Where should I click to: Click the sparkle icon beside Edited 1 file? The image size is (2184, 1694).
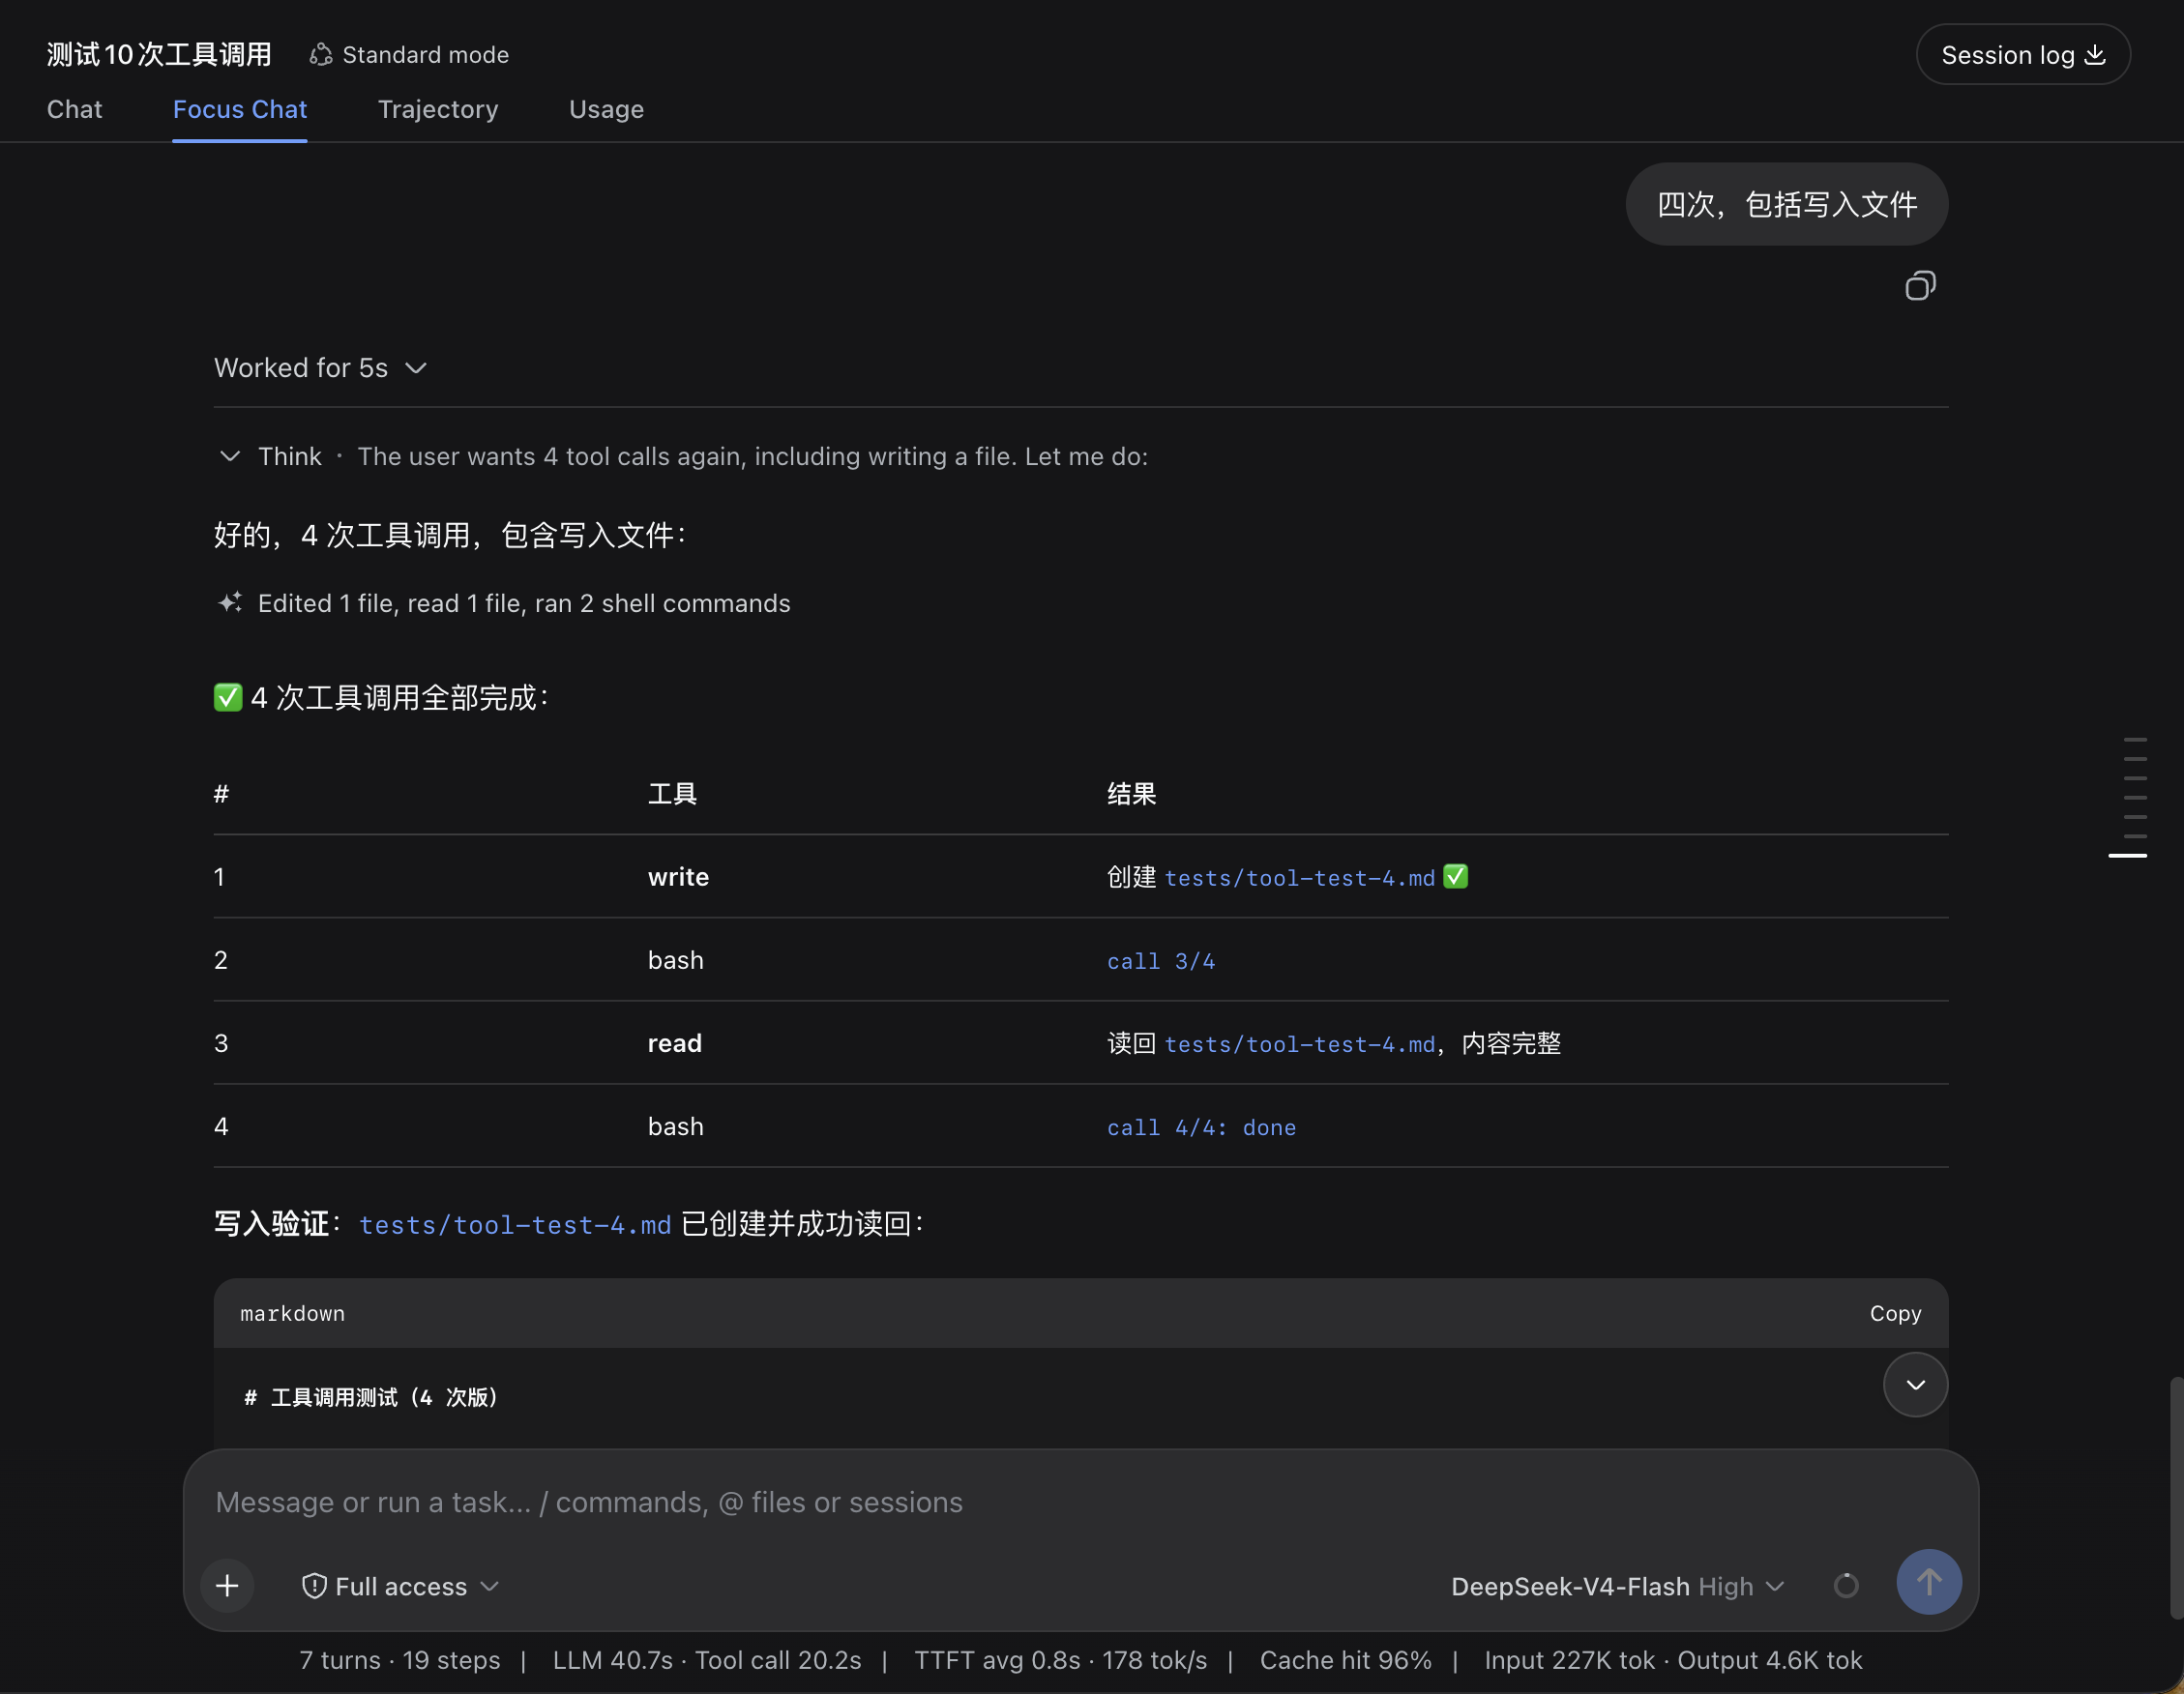(x=230, y=602)
